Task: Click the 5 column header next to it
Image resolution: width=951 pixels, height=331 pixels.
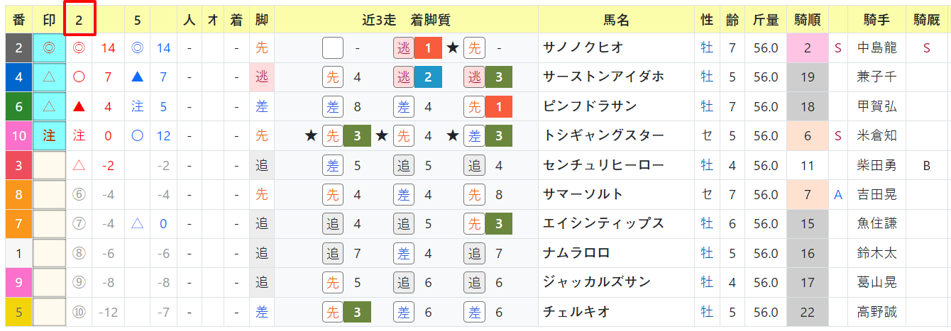Action: (137, 21)
